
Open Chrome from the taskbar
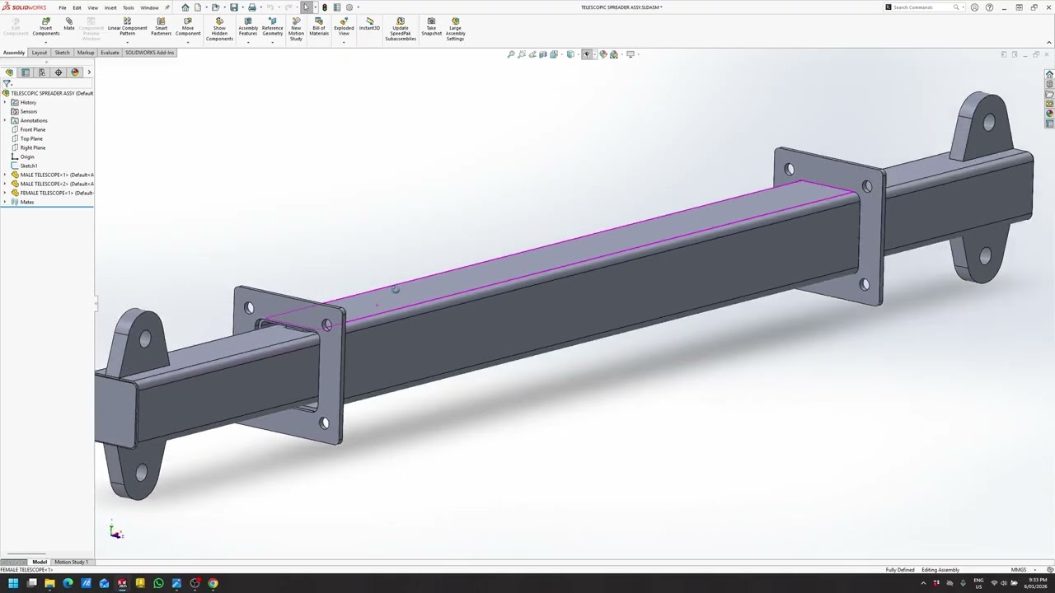[213, 583]
